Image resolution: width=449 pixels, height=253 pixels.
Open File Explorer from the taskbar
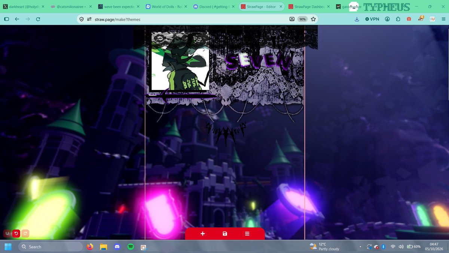(103, 247)
